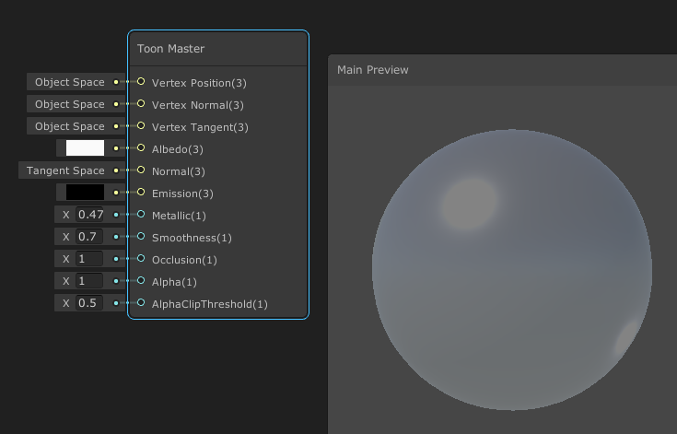Click the Vertex Position input port
The height and width of the screenshot is (434, 677).
click(x=141, y=81)
